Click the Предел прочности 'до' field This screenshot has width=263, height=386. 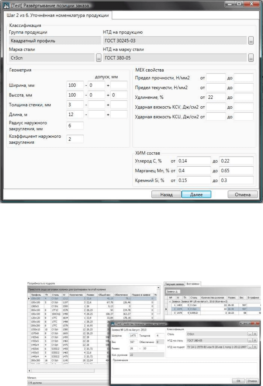pyautogui.click(x=244, y=78)
